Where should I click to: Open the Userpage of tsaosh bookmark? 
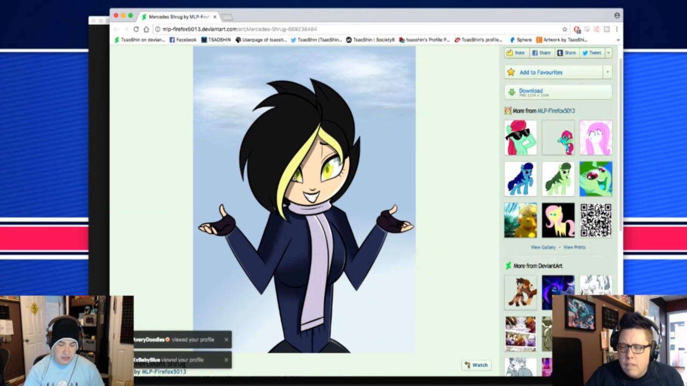pyautogui.click(x=261, y=40)
